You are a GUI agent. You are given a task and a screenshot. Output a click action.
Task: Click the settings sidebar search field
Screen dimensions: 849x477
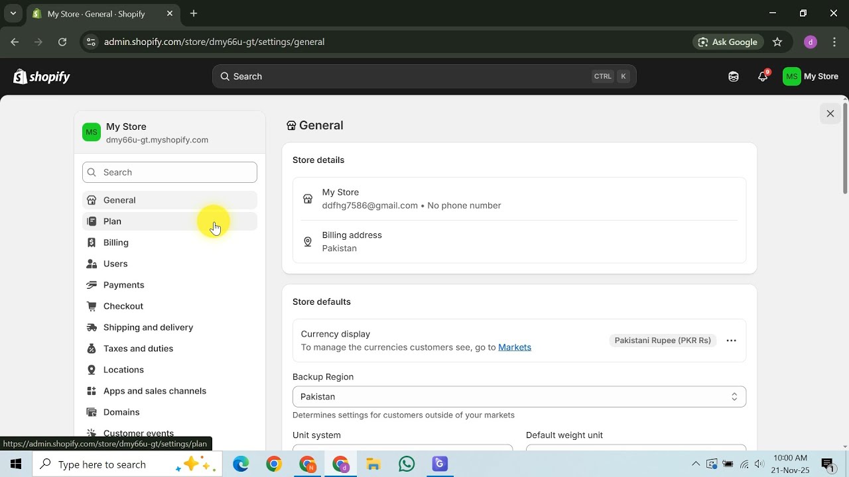[x=170, y=172]
